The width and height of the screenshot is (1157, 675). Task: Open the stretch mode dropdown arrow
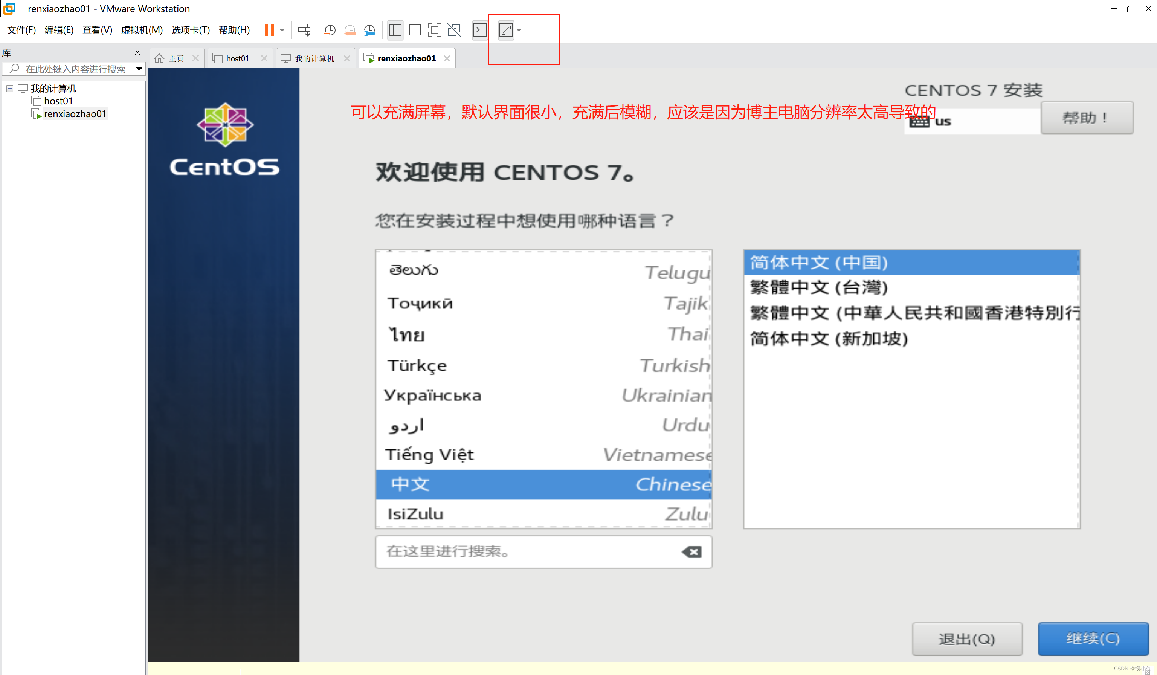pos(519,30)
